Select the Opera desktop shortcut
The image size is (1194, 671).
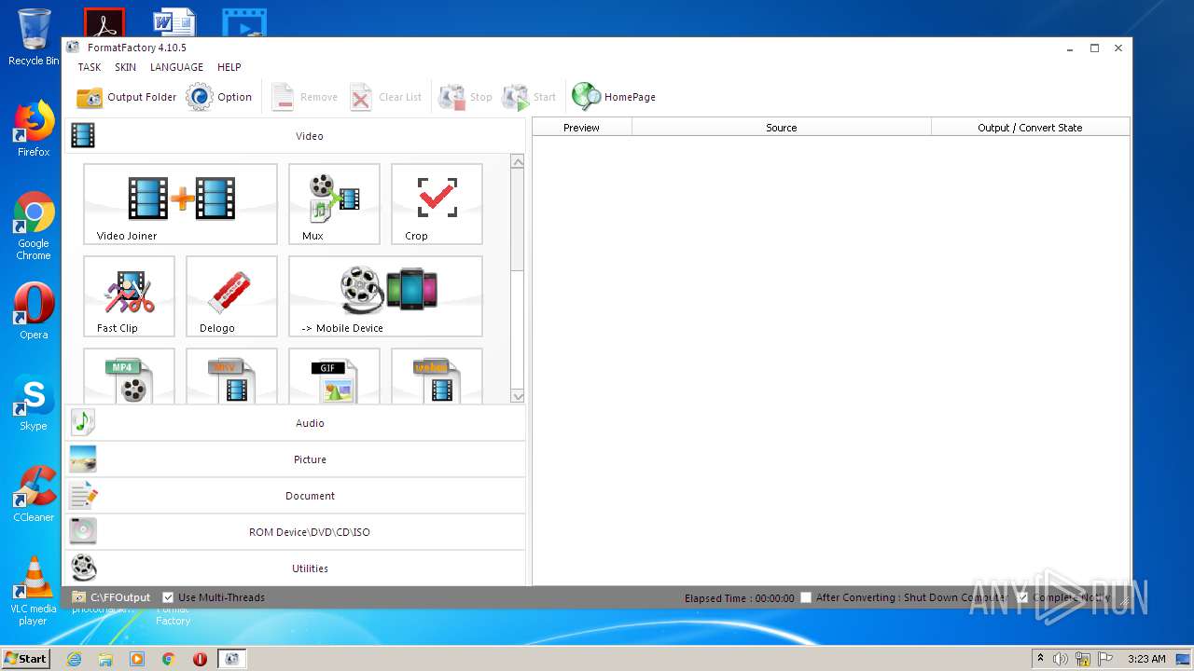(34, 312)
